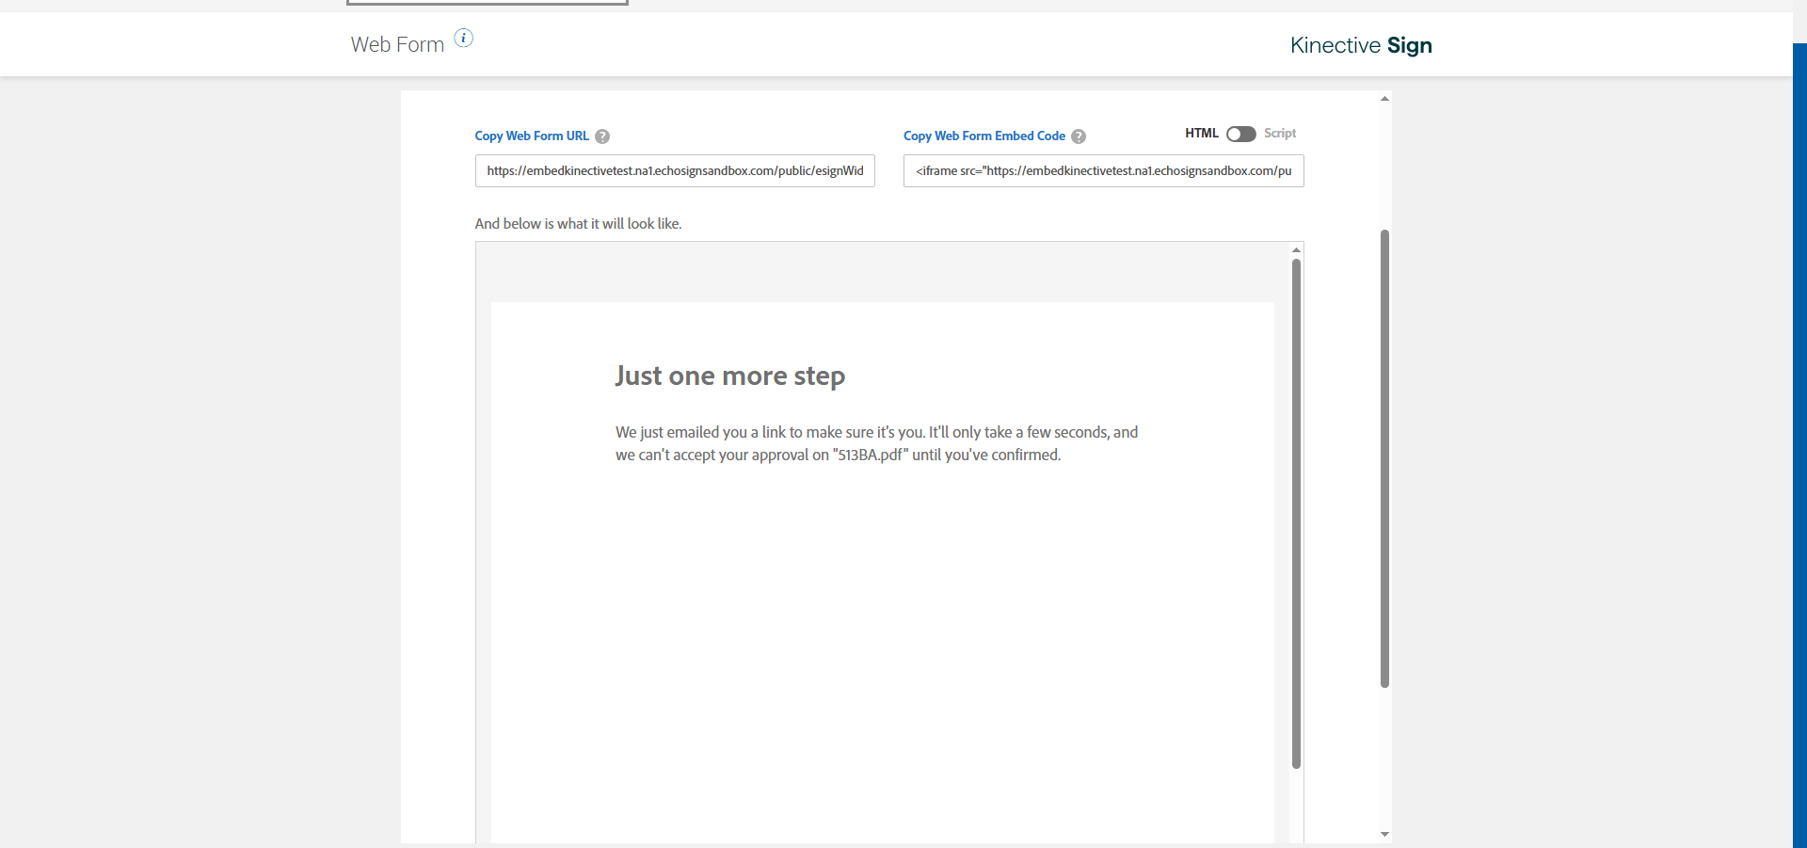The width and height of the screenshot is (1807, 848).
Task: Select the Script label option
Action: [x=1280, y=134]
